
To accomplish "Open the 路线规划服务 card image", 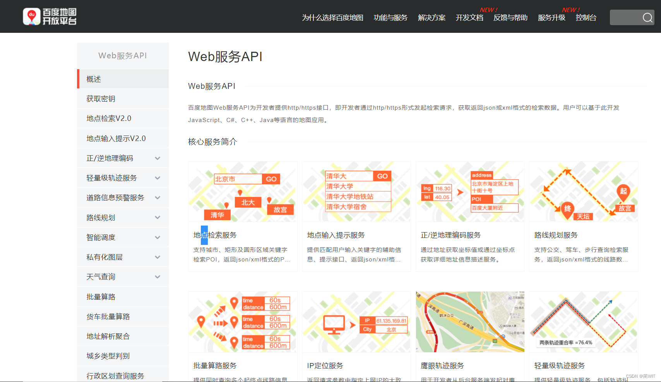I will tap(583, 191).
